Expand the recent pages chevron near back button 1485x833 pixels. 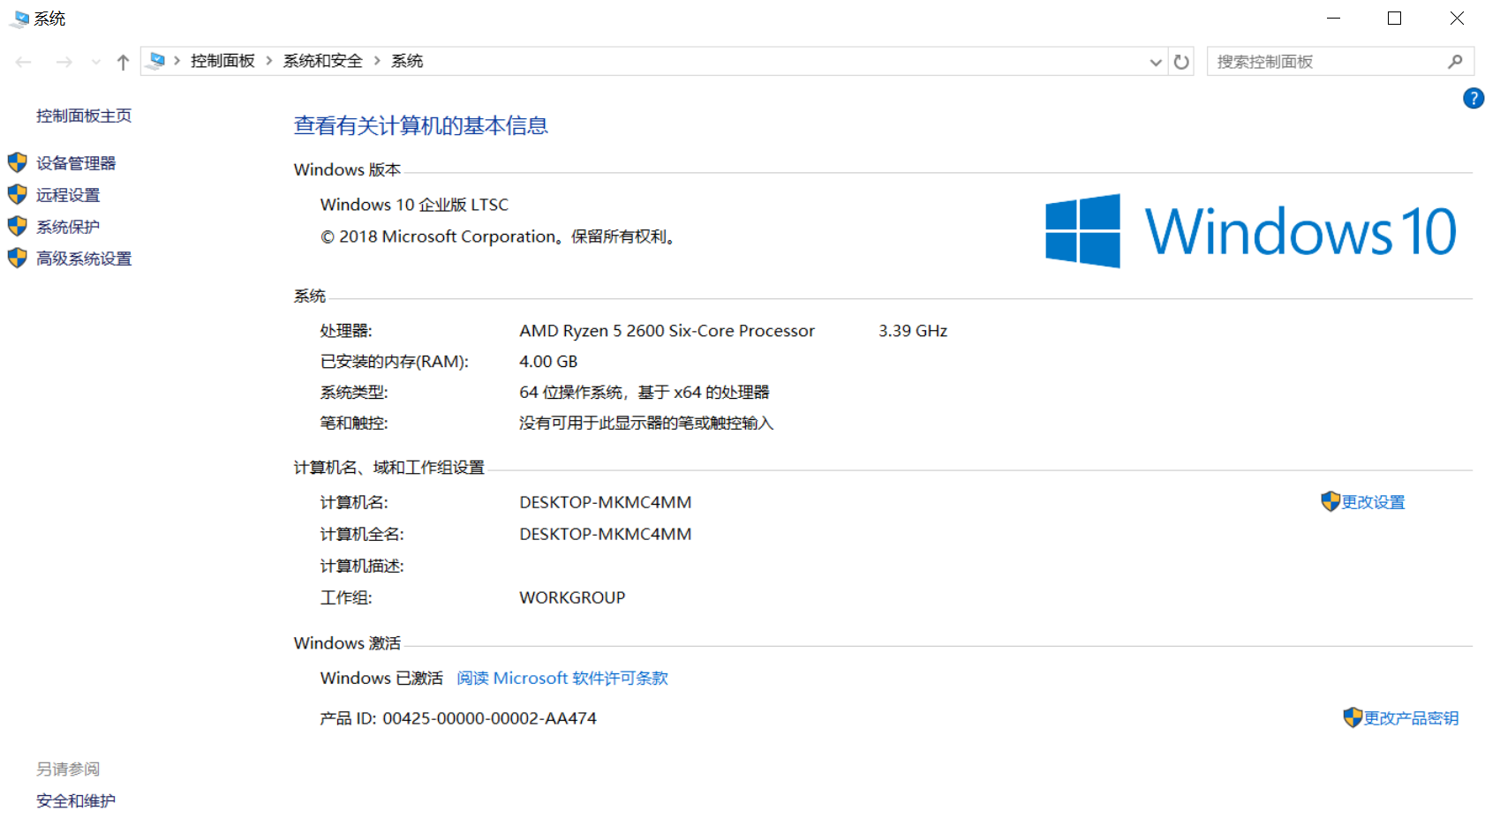(x=95, y=61)
